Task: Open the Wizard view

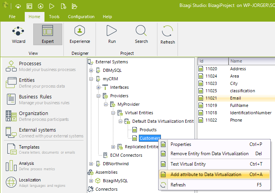Action: 19,35
